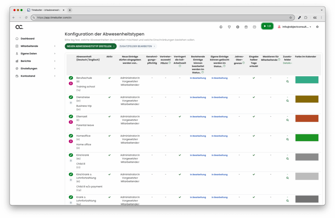The image size is (335, 218).
Task: Toggle Aktiv checkmark for Homeoffice
Action: click(x=109, y=136)
